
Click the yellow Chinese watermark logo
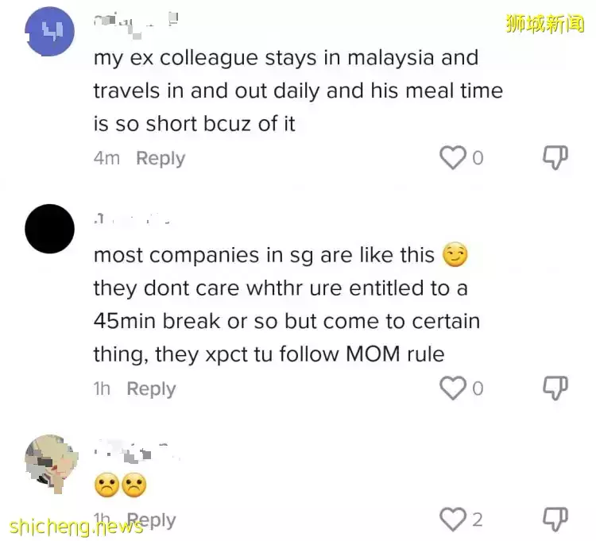coord(544,24)
